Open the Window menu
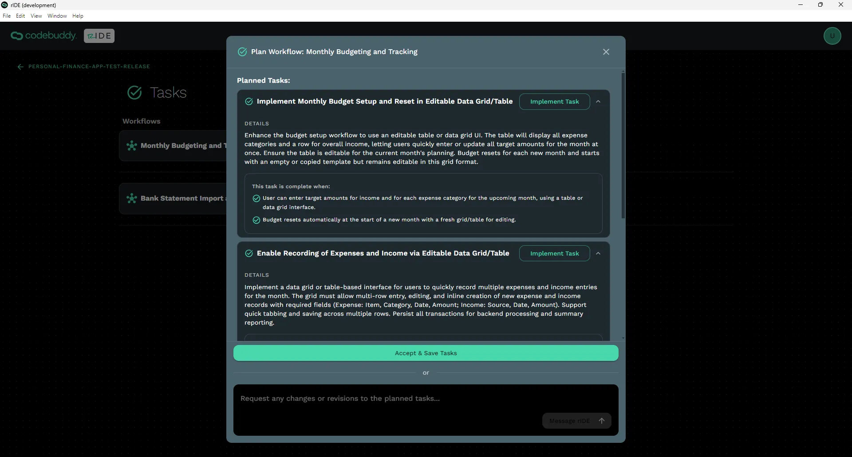This screenshot has height=457, width=852. pos(57,16)
